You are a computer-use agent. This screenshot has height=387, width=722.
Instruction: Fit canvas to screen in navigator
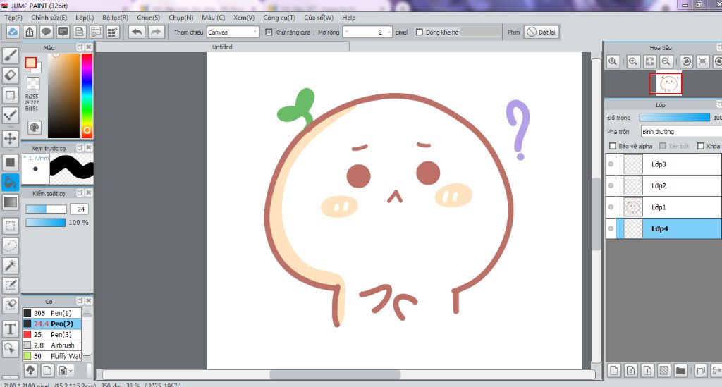tap(649, 61)
